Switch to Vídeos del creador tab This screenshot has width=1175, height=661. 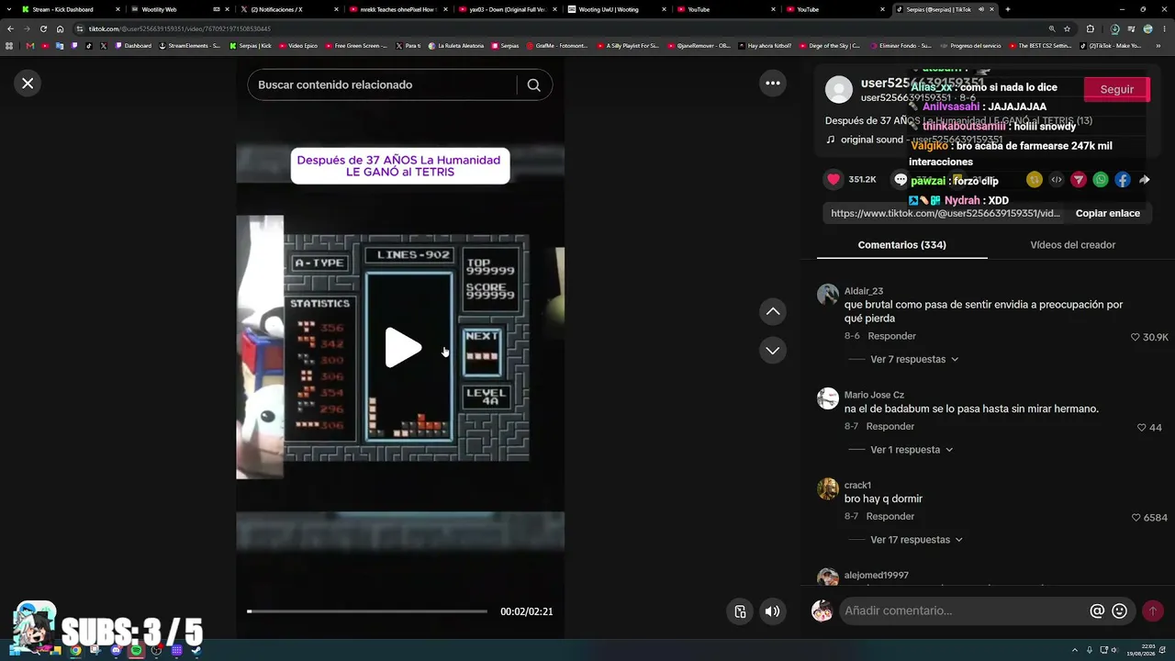pyautogui.click(x=1072, y=245)
